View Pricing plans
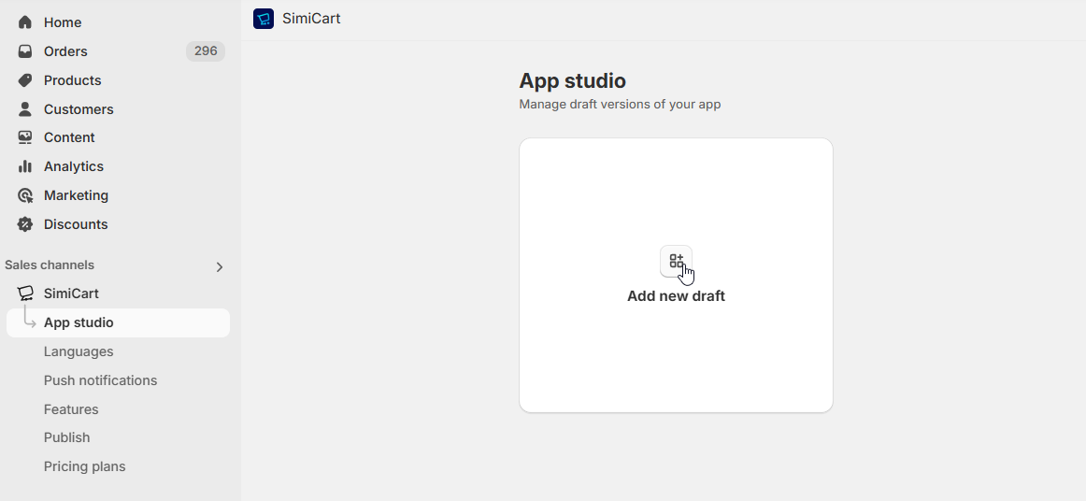The height and width of the screenshot is (501, 1086). 84,466
